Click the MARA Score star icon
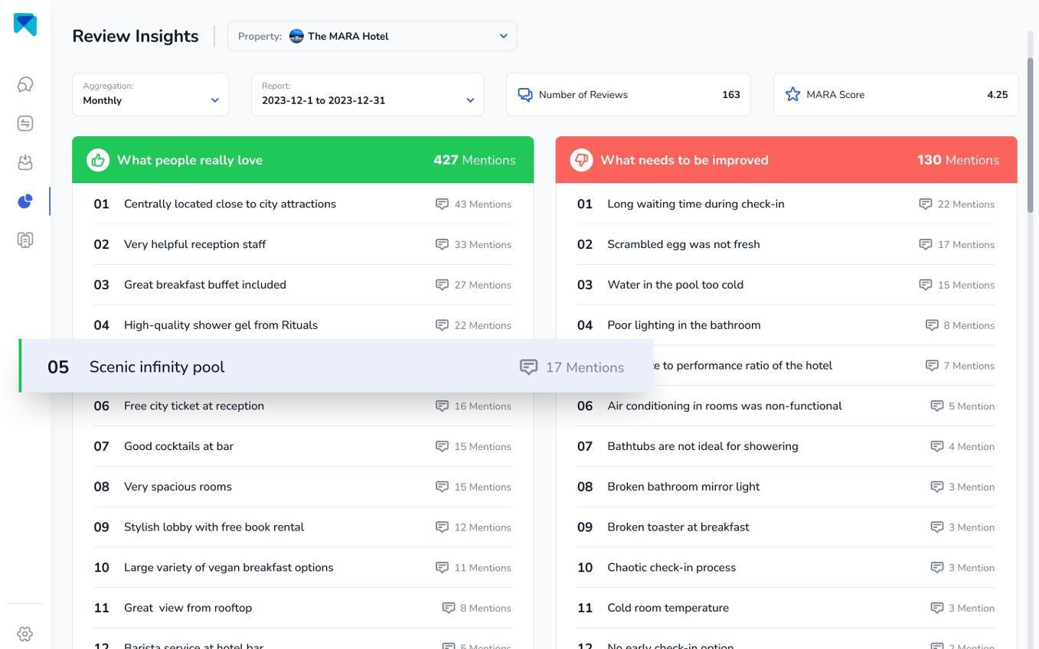This screenshot has height=649, width=1039. 792,95
